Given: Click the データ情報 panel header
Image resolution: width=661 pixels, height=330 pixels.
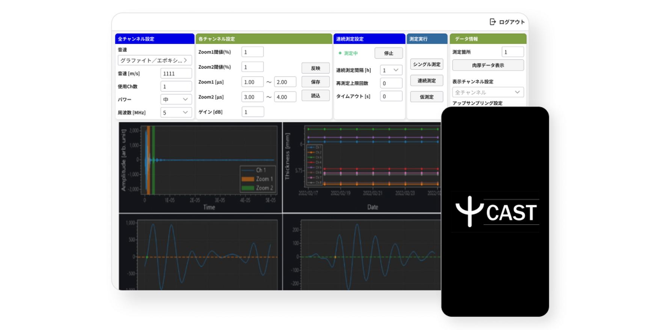Looking at the screenshot, I should coord(488,39).
